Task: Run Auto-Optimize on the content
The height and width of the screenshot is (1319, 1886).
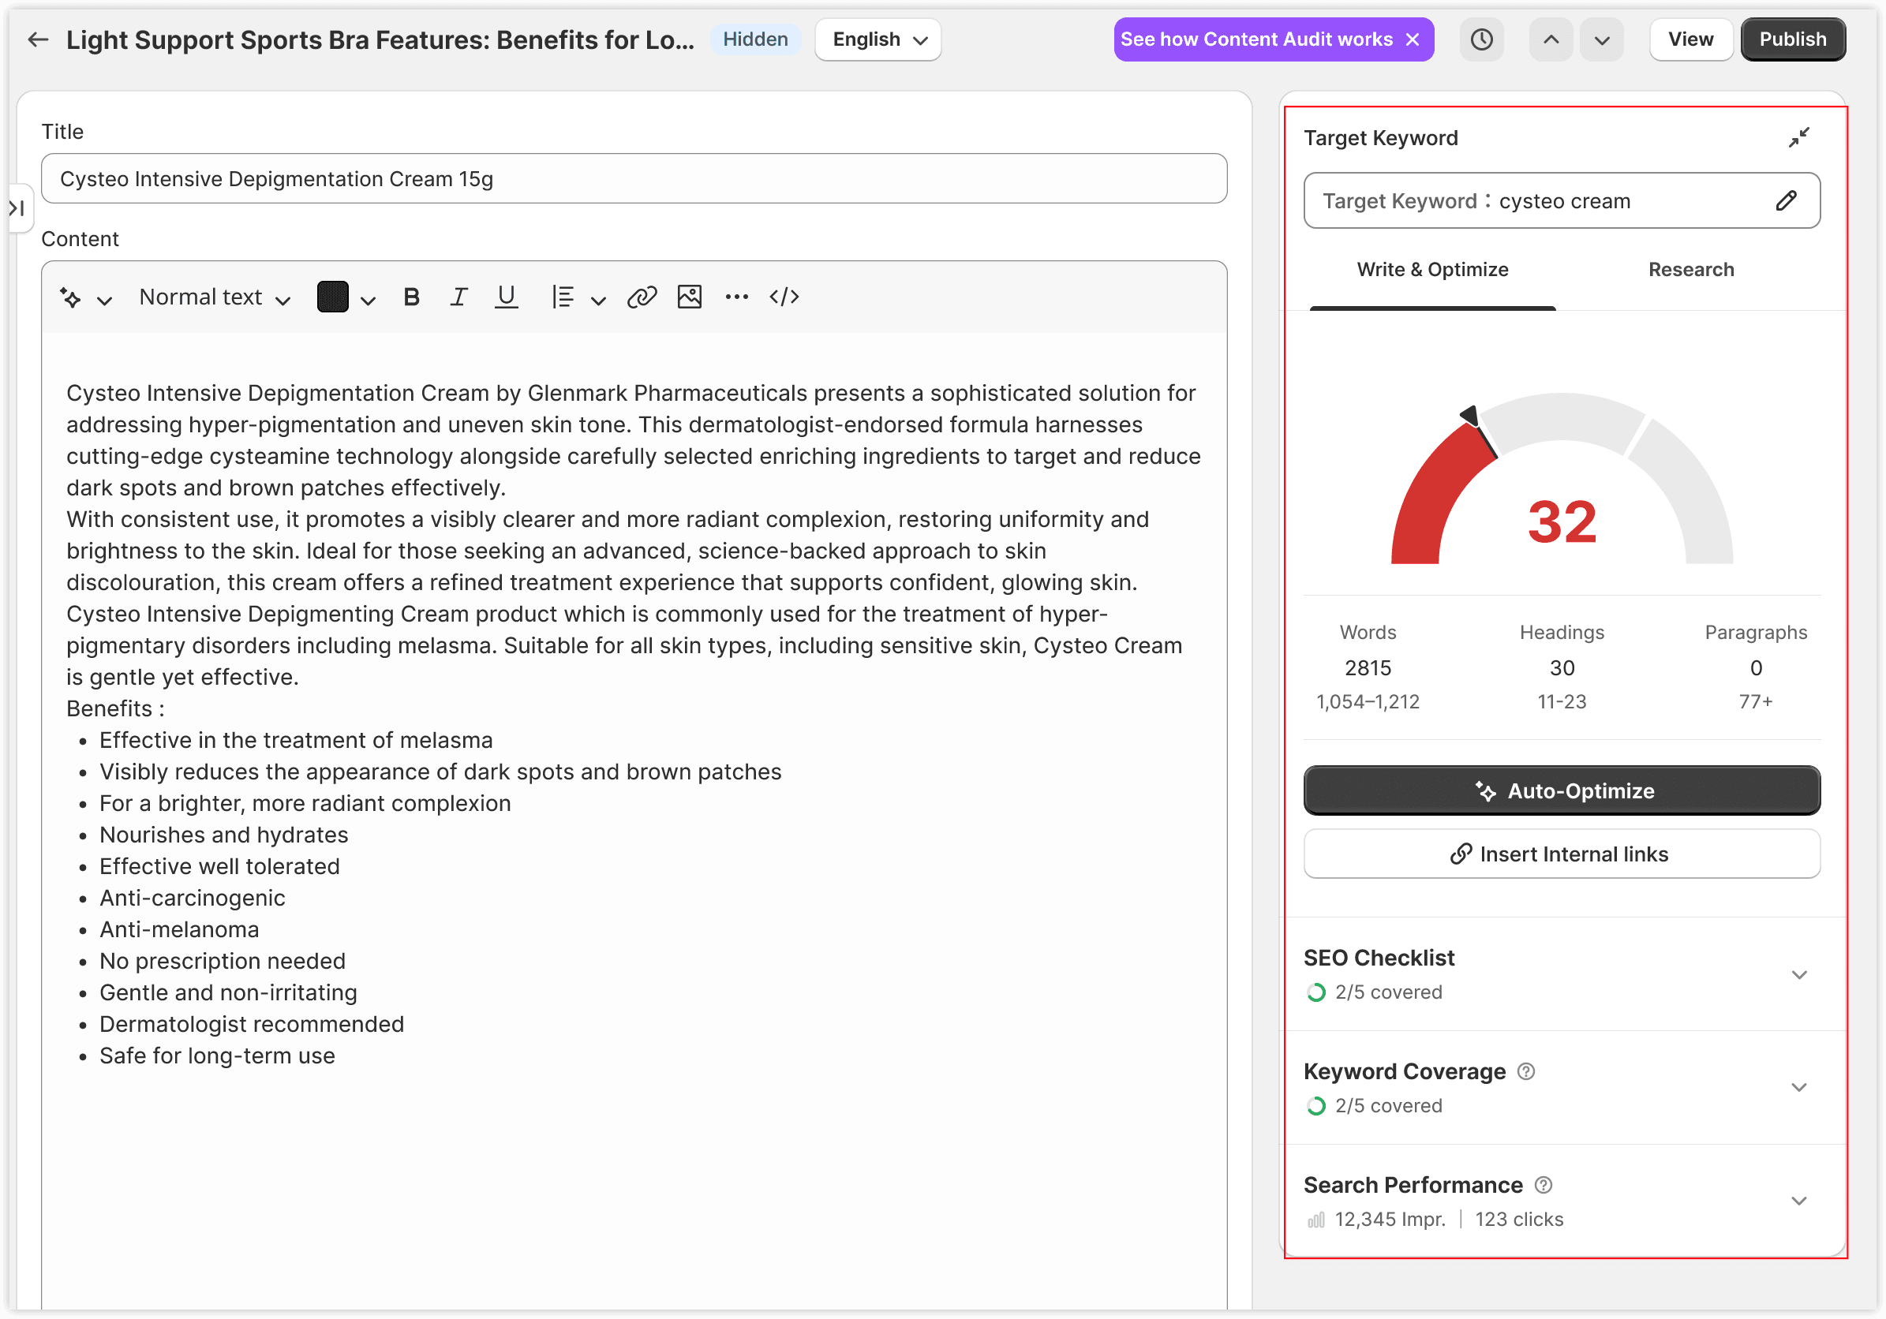Action: (x=1561, y=790)
